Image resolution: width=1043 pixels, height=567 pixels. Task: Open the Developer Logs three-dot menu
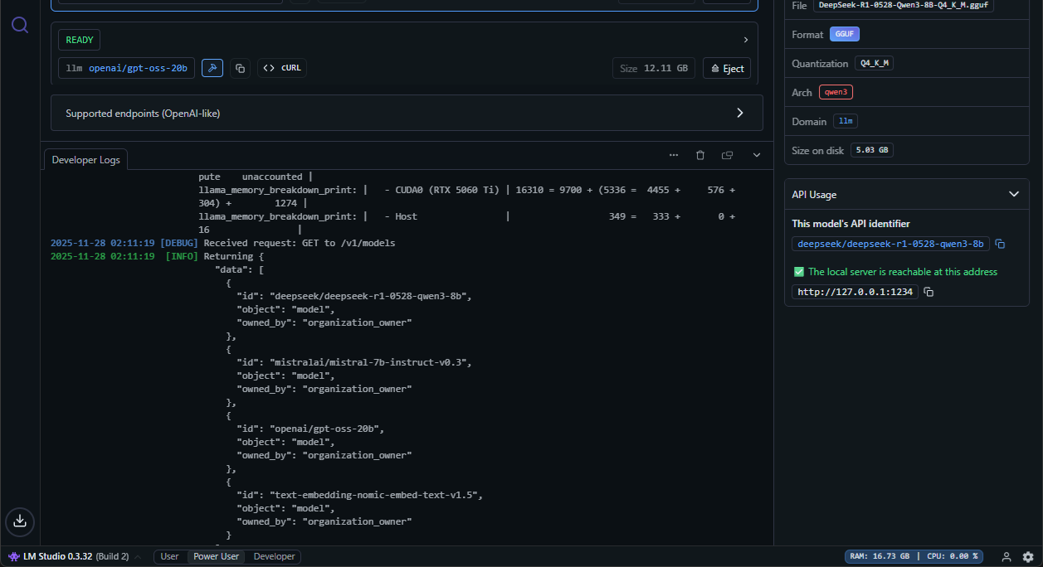click(674, 155)
